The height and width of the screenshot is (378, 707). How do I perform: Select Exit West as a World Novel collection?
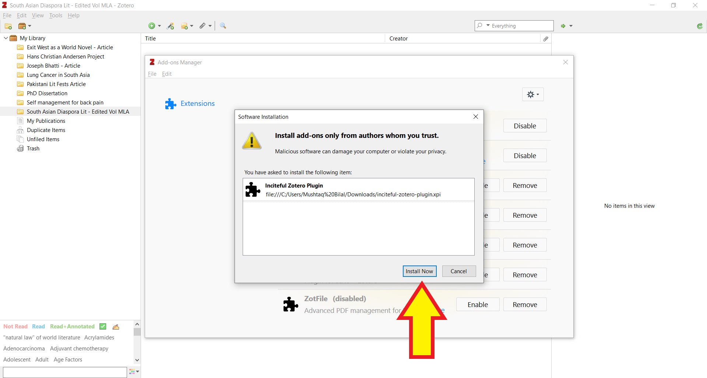[x=70, y=47]
